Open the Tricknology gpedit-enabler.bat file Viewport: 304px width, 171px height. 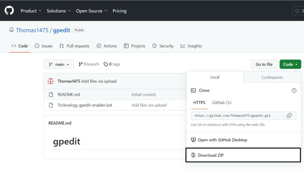(x=85, y=105)
